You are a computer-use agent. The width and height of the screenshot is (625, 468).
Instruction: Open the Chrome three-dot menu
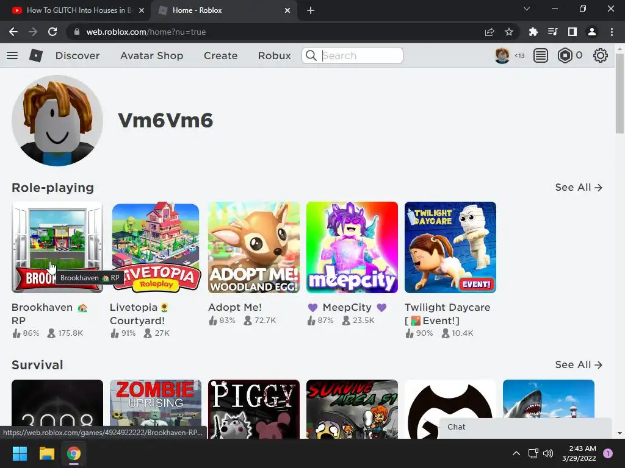612,32
